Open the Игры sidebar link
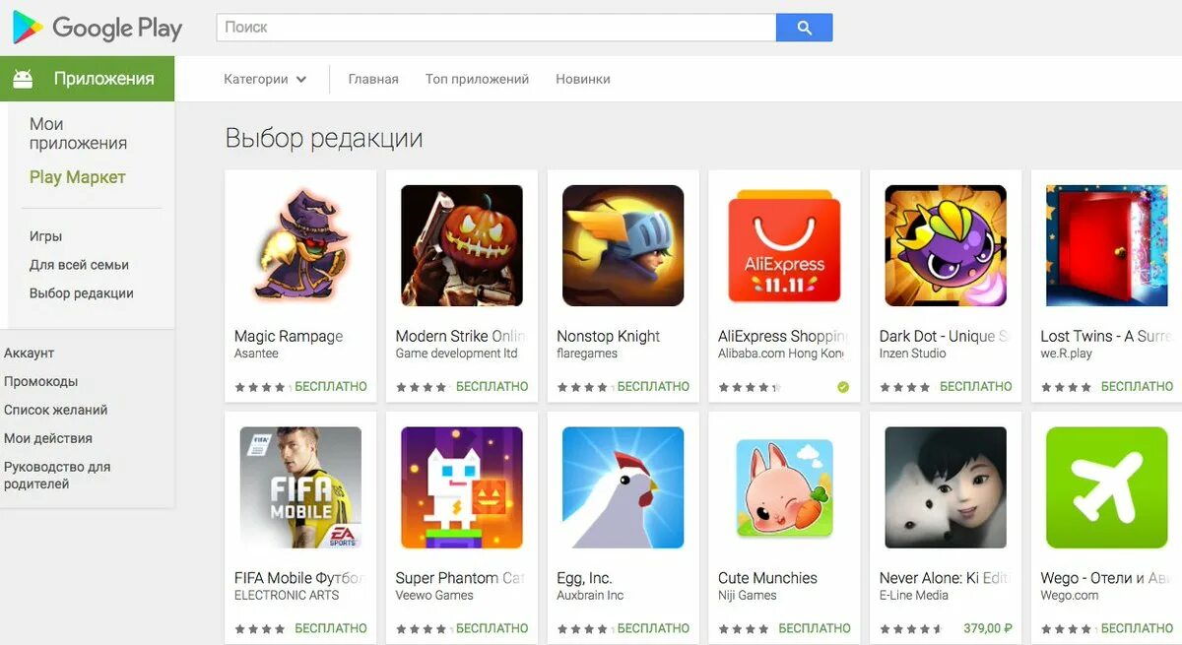Screen dimensions: 1182x645 pyautogui.click(x=45, y=236)
